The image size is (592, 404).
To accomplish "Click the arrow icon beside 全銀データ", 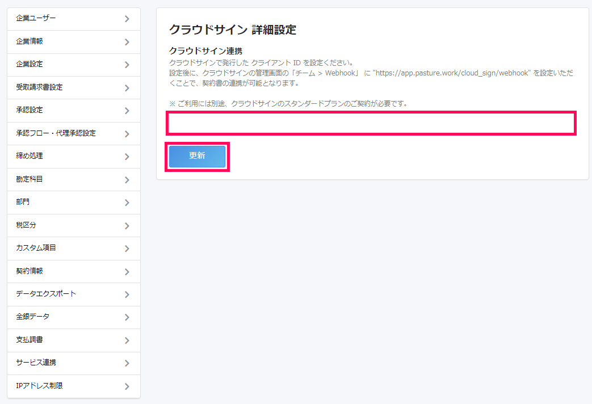I will [x=127, y=317].
